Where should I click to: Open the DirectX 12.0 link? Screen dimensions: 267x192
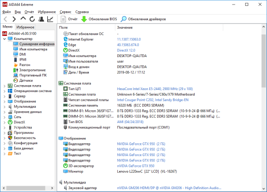tap(126, 50)
